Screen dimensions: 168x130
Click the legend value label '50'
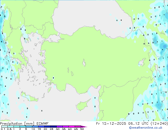[82, 129]
